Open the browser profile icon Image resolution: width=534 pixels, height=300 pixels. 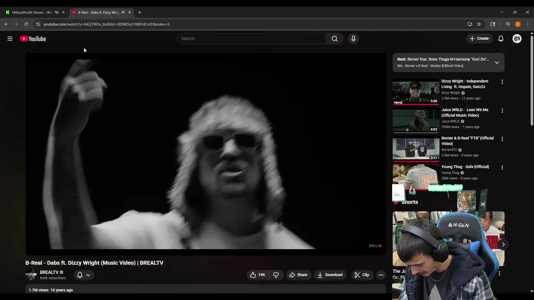(x=518, y=24)
